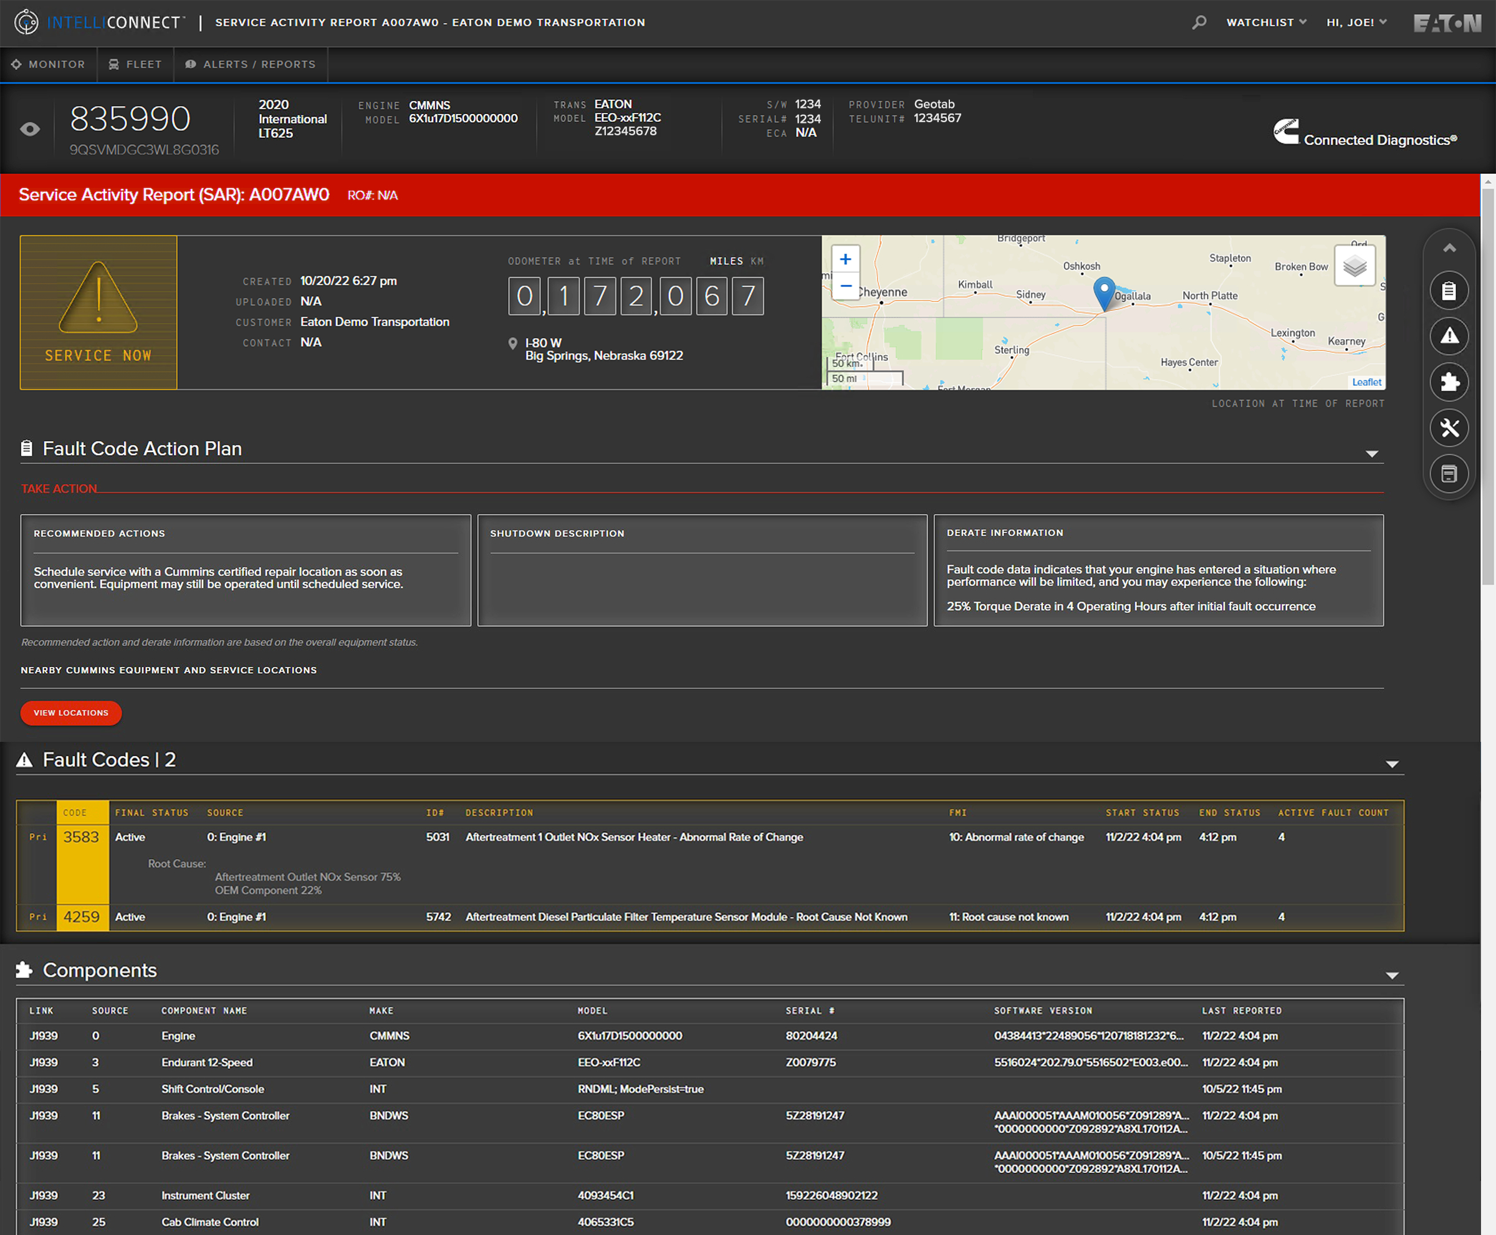Click the page vertical scrollbar
The image size is (1496, 1235).
pos(1487,384)
